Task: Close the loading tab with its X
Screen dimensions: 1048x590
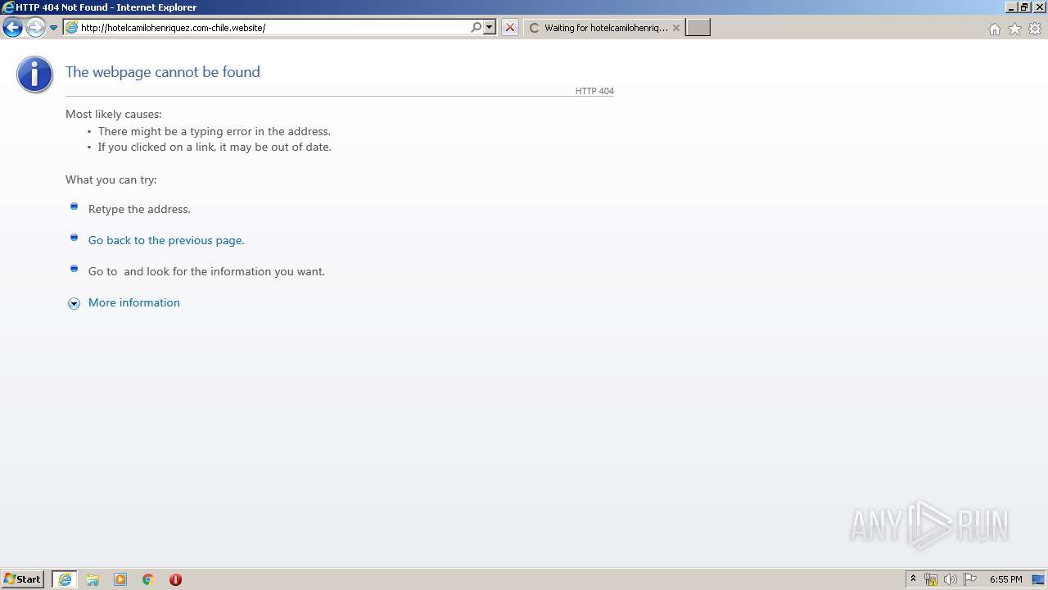Action: [x=676, y=28]
